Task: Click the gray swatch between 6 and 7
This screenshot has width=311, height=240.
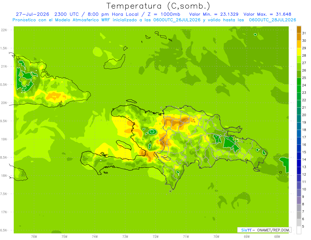Action: 299,215
